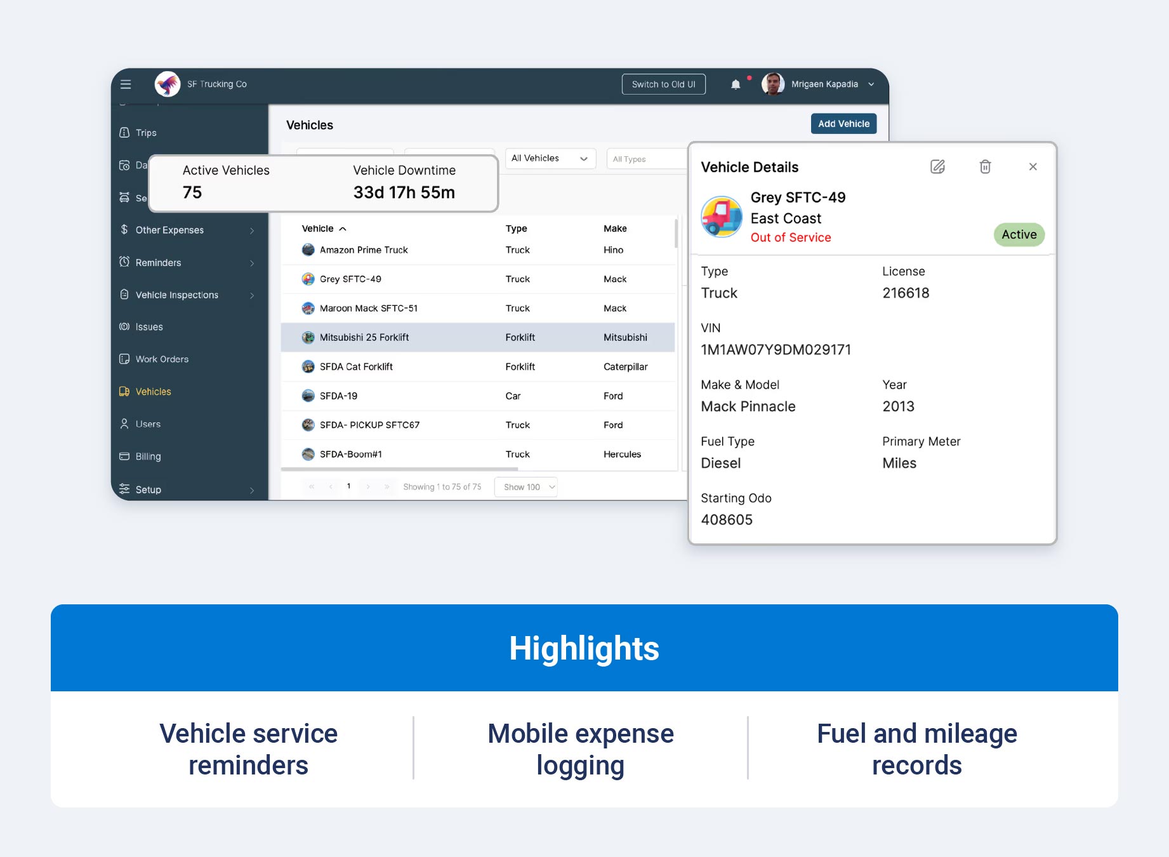The width and height of the screenshot is (1169, 857).
Task: Click Switch to Old UI button
Action: (x=664, y=84)
